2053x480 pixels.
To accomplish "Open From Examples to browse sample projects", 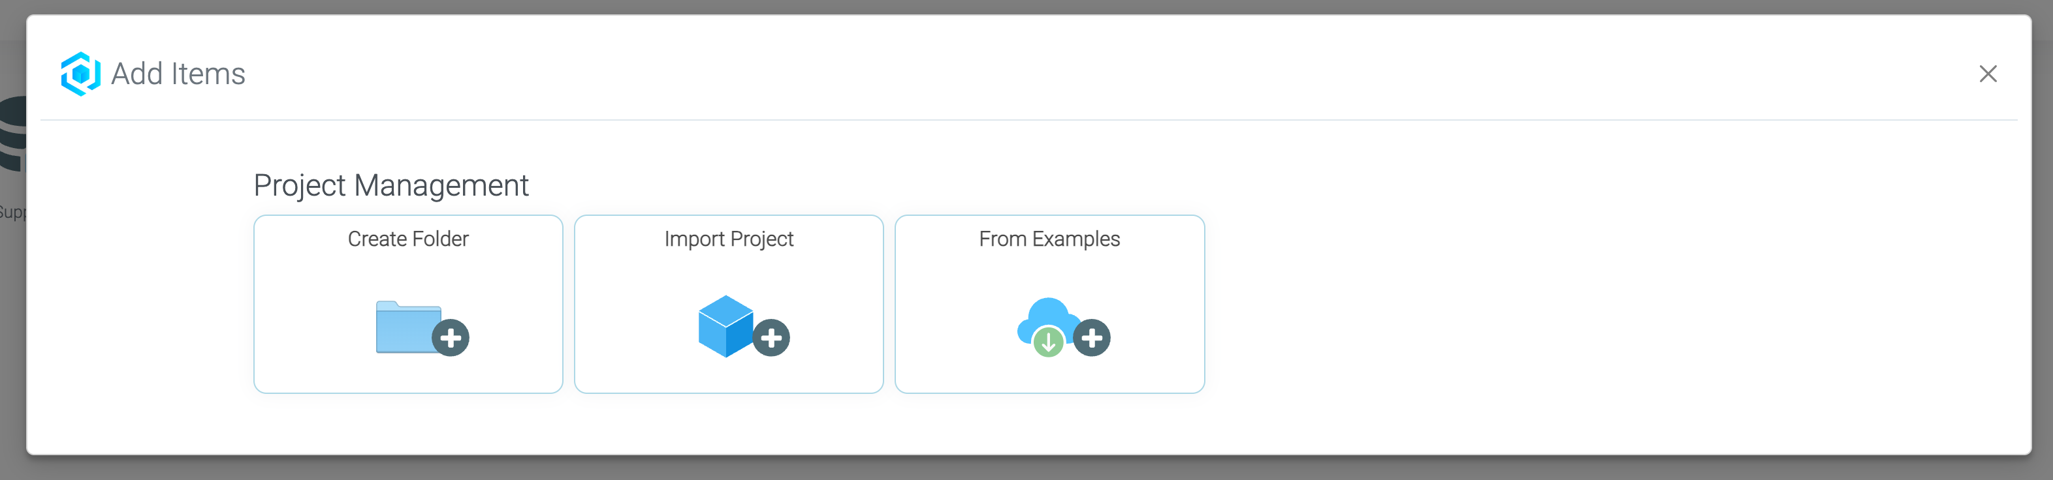I will coord(1049,304).
